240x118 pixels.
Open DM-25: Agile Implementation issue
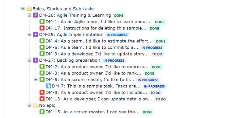71,35
